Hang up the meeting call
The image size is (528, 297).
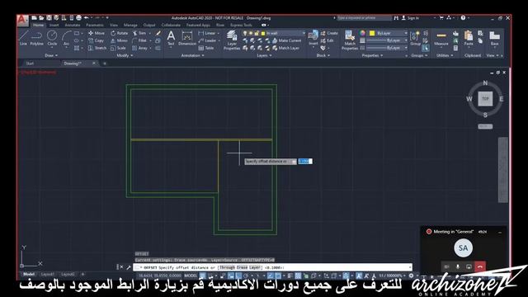tap(480, 266)
